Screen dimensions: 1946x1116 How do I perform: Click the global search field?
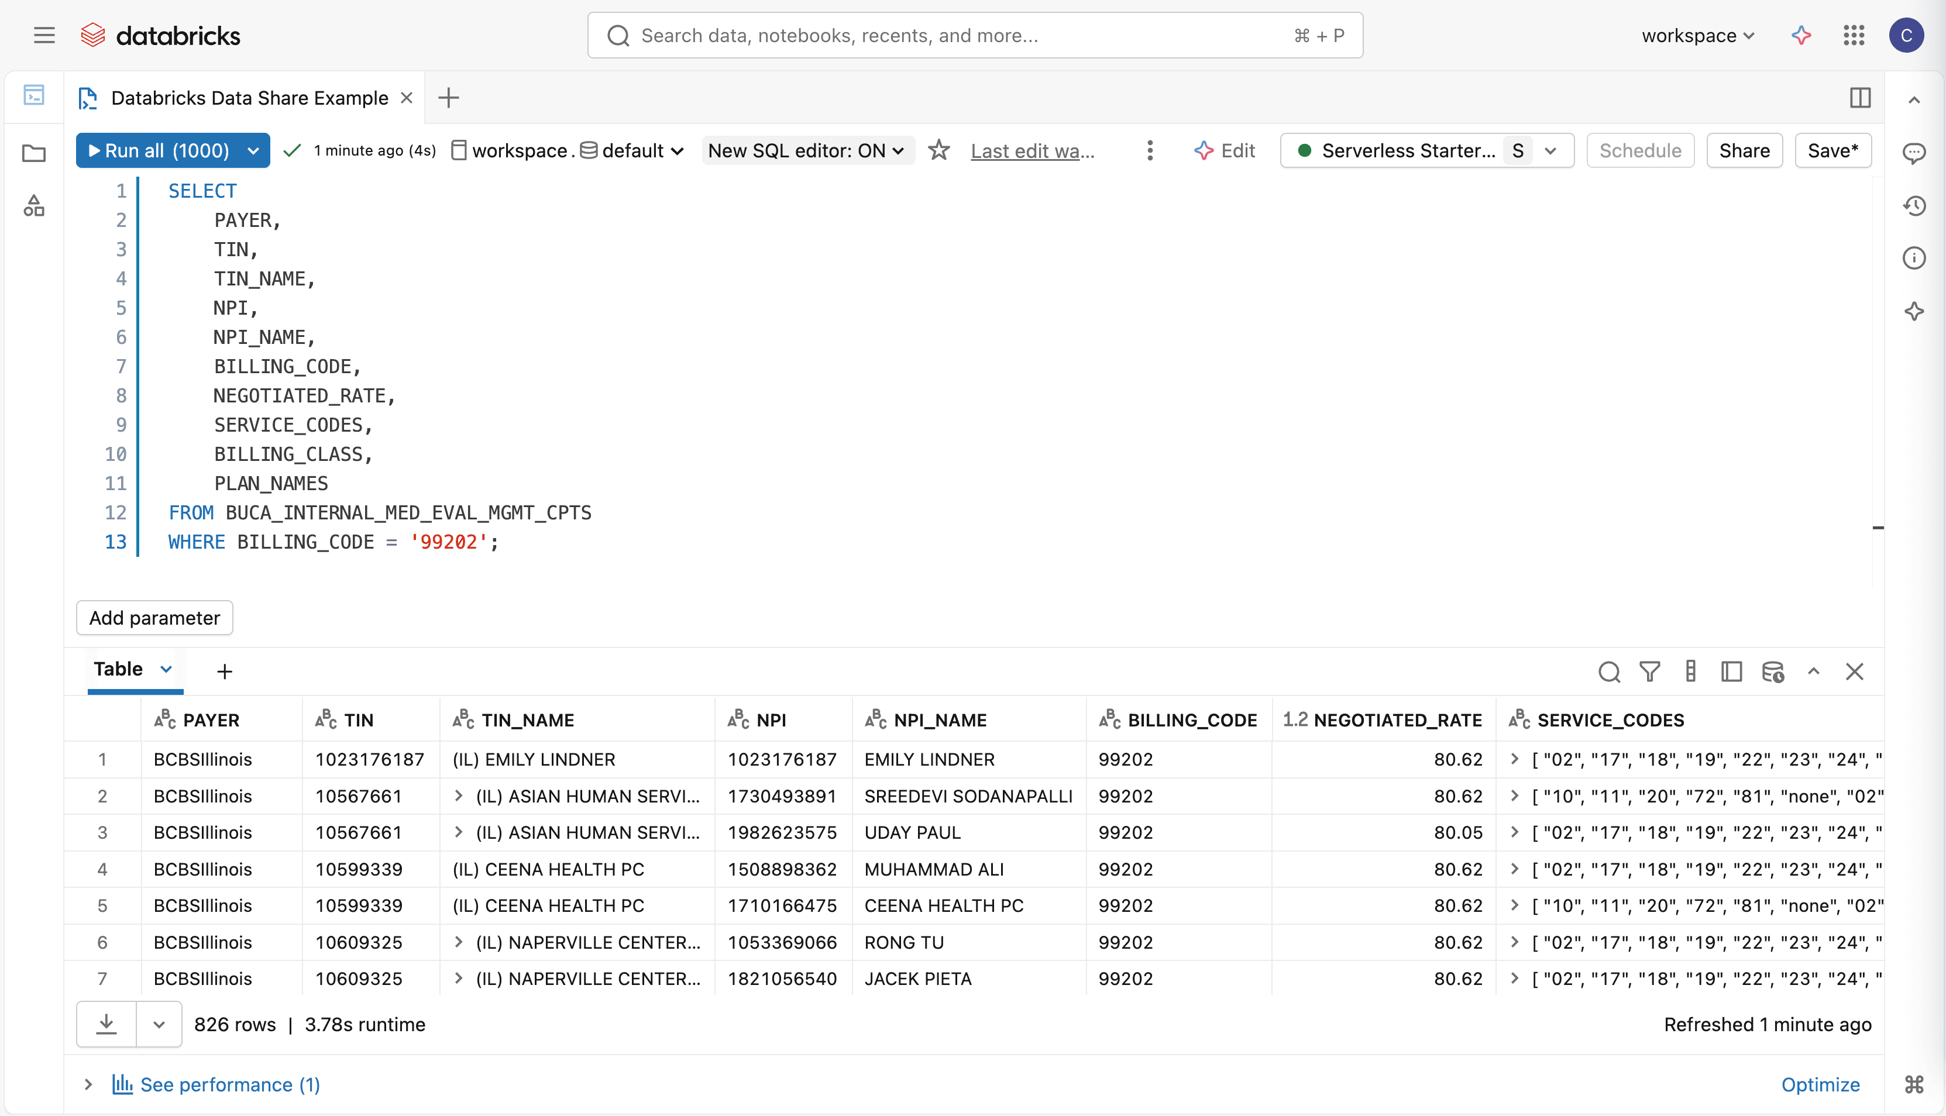click(x=920, y=35)
